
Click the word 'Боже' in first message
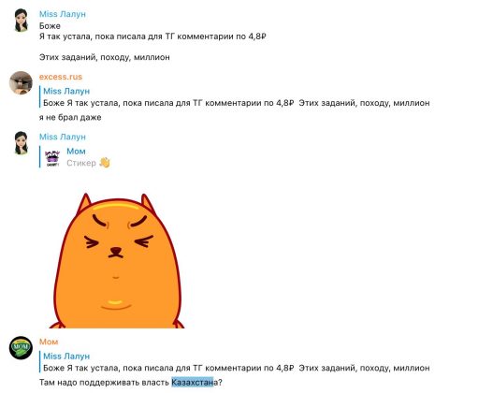(50, 26)
